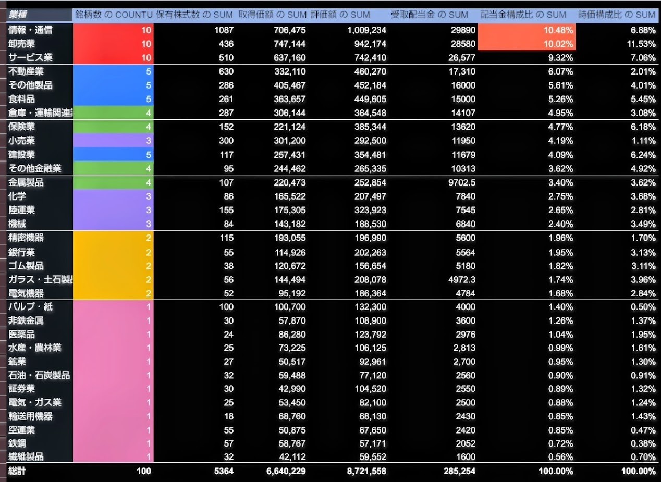
Task: Select the 時価構成比 の SUM header
Action: pyautogui.click(x=616, y=15)
